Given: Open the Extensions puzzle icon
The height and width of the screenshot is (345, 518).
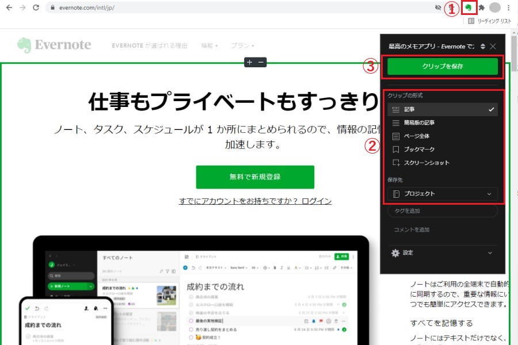Looking at the screenshot, I should [482, 7].
